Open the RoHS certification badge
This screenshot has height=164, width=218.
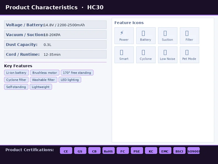[x=108, y=151]
